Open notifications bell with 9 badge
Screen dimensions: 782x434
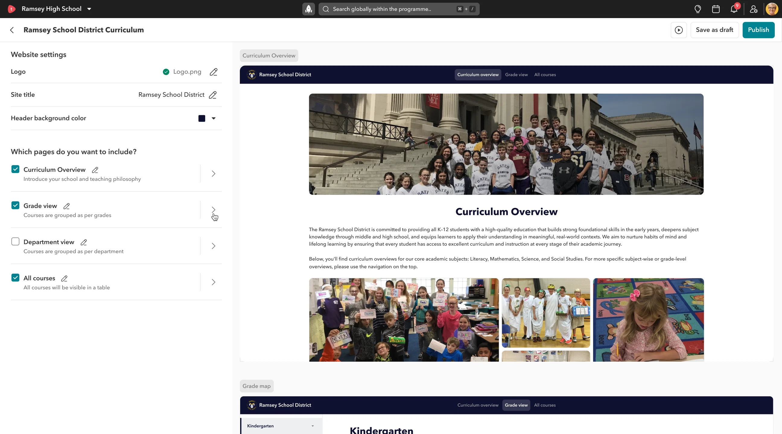[x=734, y=9]
